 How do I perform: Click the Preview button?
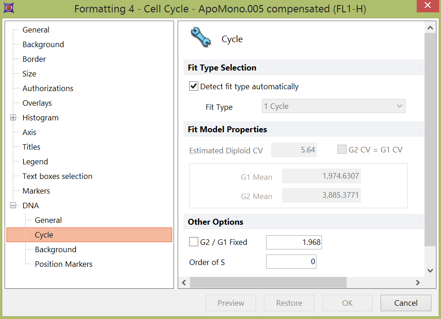(x=231, y=303)
